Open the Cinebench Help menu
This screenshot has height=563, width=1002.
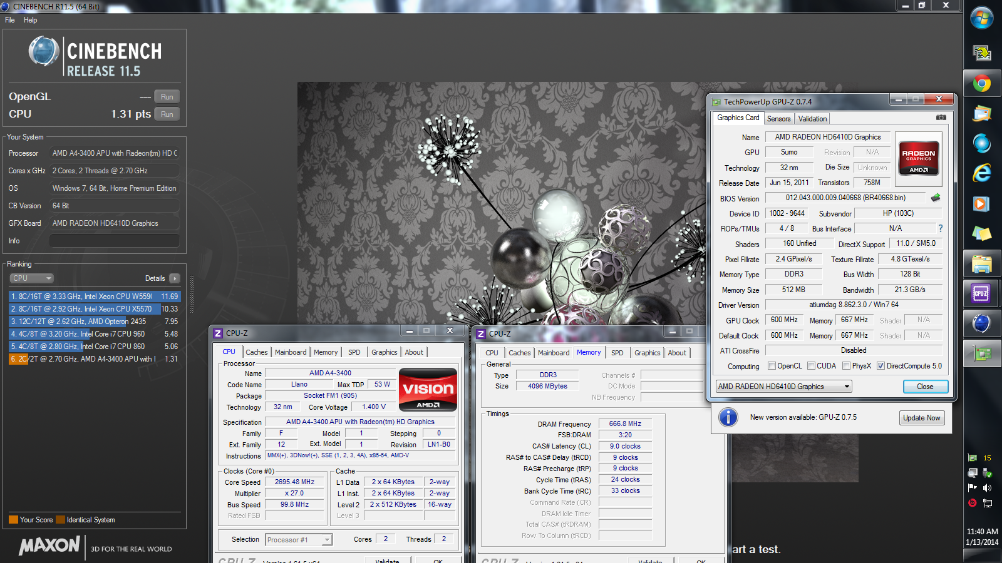click(30, 20)
